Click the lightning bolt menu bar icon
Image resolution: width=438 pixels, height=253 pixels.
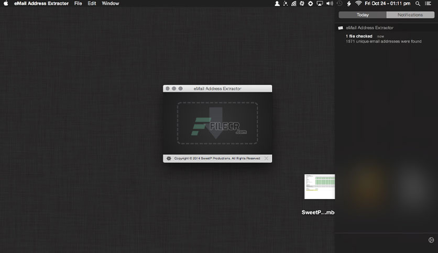point(349,4)
